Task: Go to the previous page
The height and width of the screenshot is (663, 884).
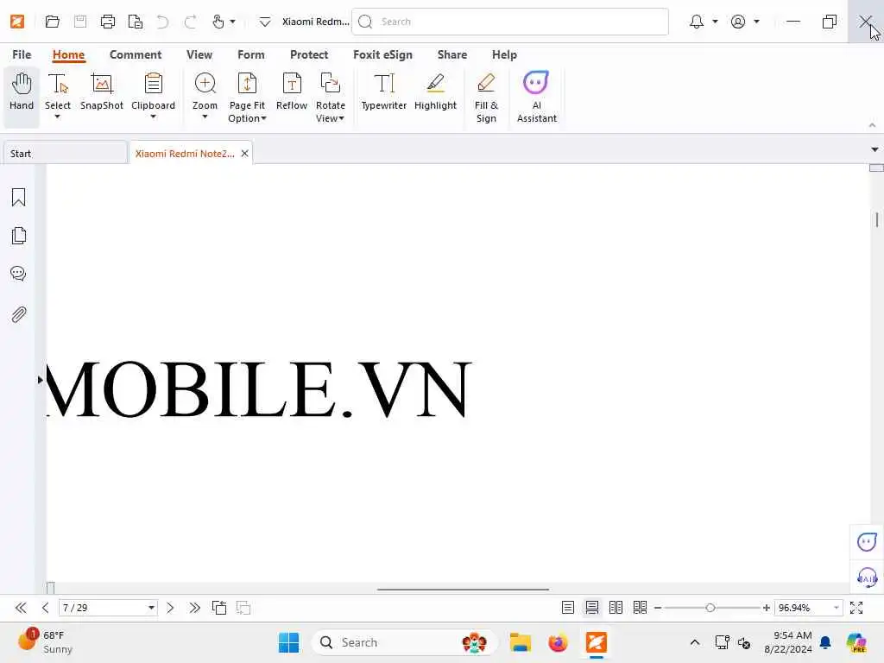Action: 46,608
